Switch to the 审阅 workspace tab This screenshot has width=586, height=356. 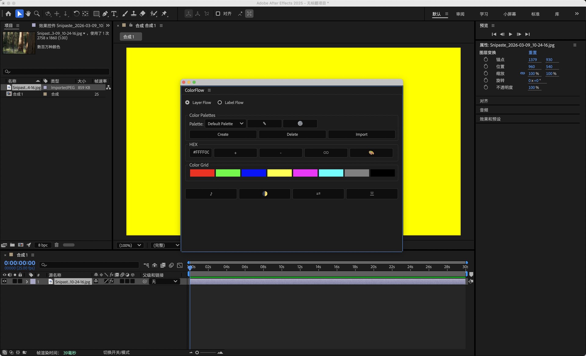[x=460, y=14]
